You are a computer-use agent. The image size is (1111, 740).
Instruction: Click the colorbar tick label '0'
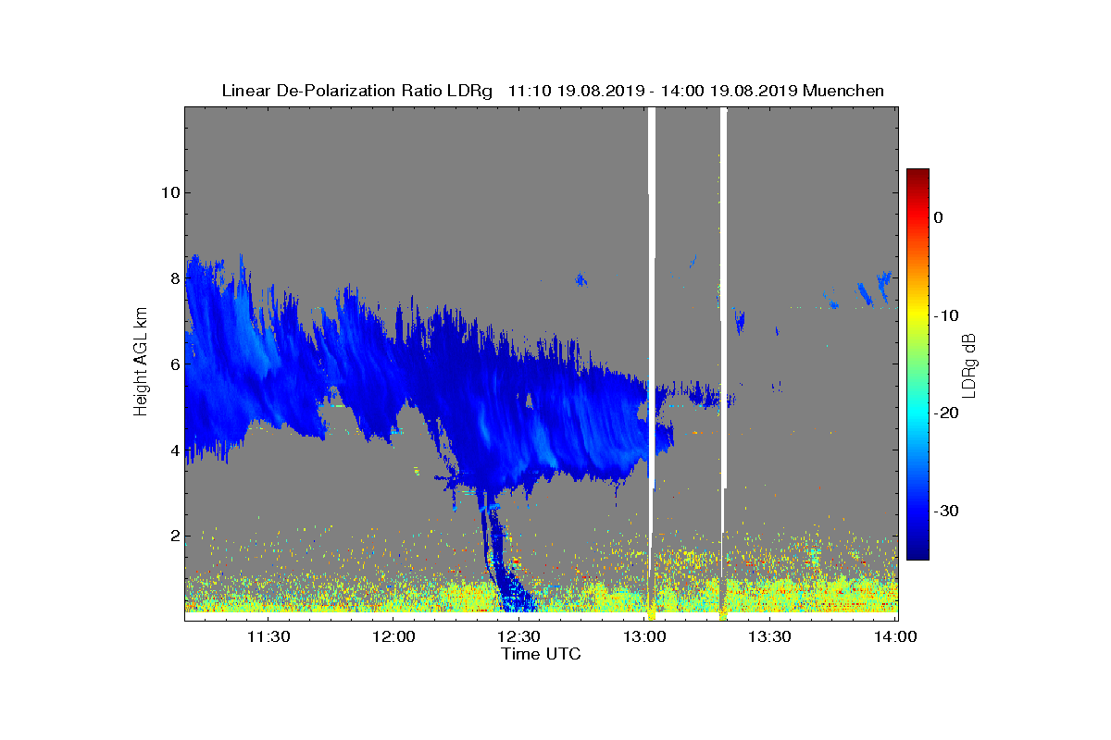pos(938,217)
